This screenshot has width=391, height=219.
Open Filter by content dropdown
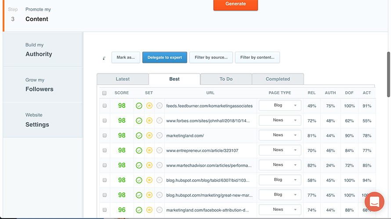pos(257,57)
